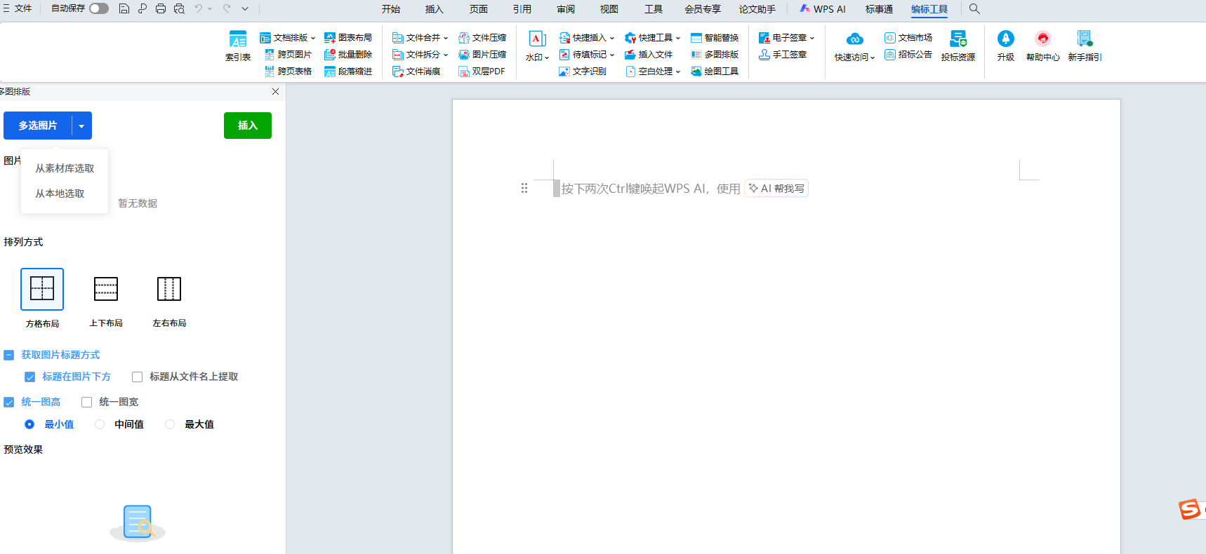1206x554 pixels.
Task: Check the 统一图宽 checkbox
Action: (x=87, y=403)
